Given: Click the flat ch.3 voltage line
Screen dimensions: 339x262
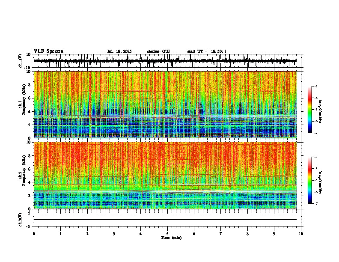Looking at the screenshot, I should click(x=165, y=220).
